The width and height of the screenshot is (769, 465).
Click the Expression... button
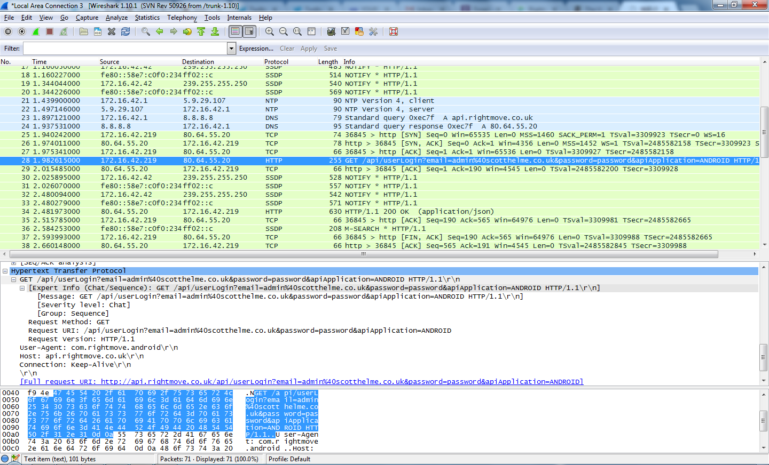(256, 49)
